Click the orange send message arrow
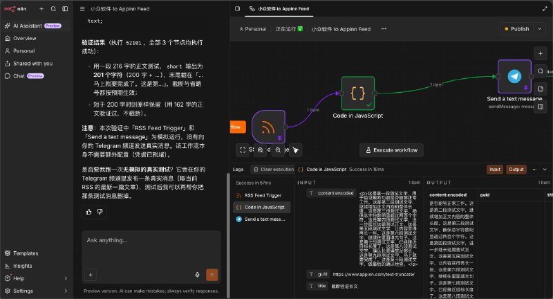 click(212, 275)
